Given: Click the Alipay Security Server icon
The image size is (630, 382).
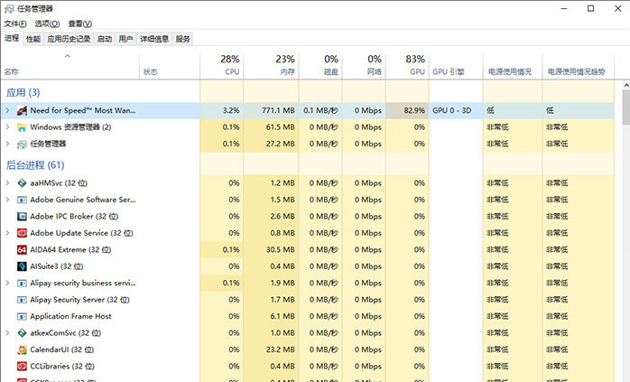Looking at the screenshot, I should [22, 300].
